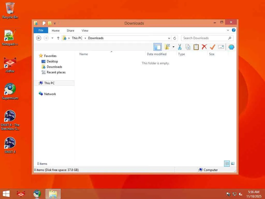This screenshot has height=199, width=265.
Task: Switch to the View ribbon tab
Action: point(85,31)
